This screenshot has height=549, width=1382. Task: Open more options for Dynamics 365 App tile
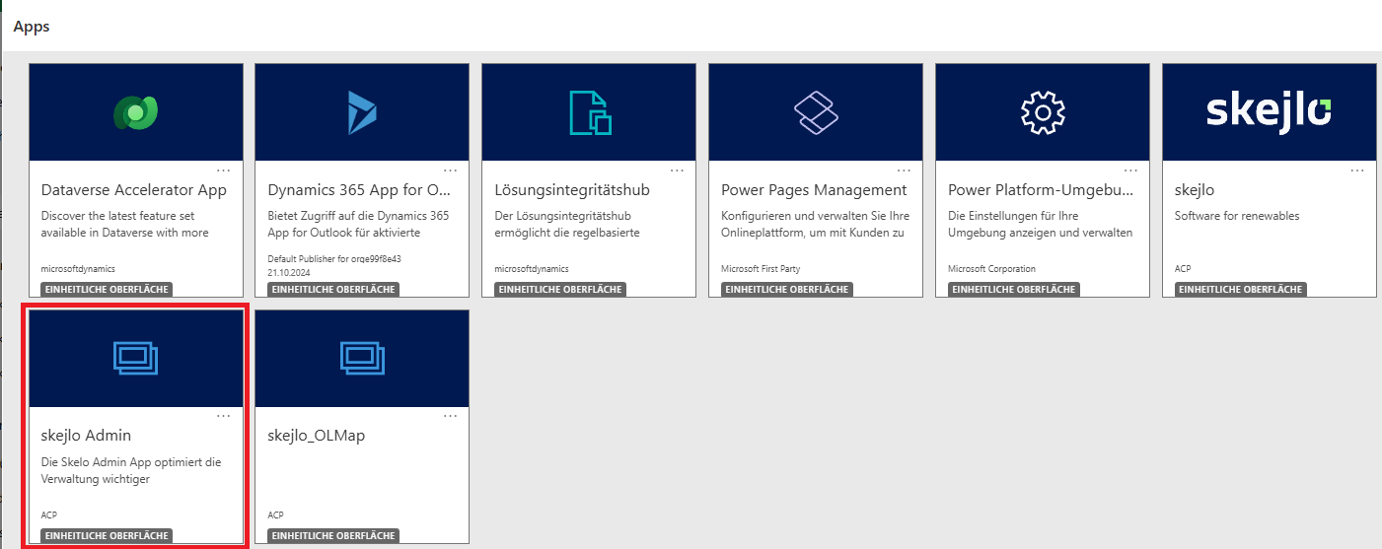click(451, 170)
